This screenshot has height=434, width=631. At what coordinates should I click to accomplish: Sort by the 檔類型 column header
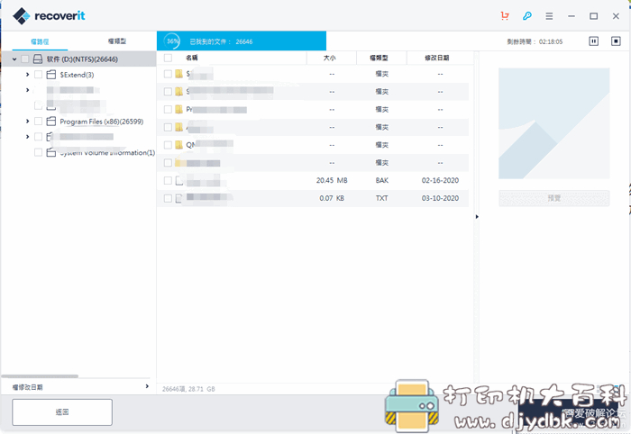click(x=380, y=58)
